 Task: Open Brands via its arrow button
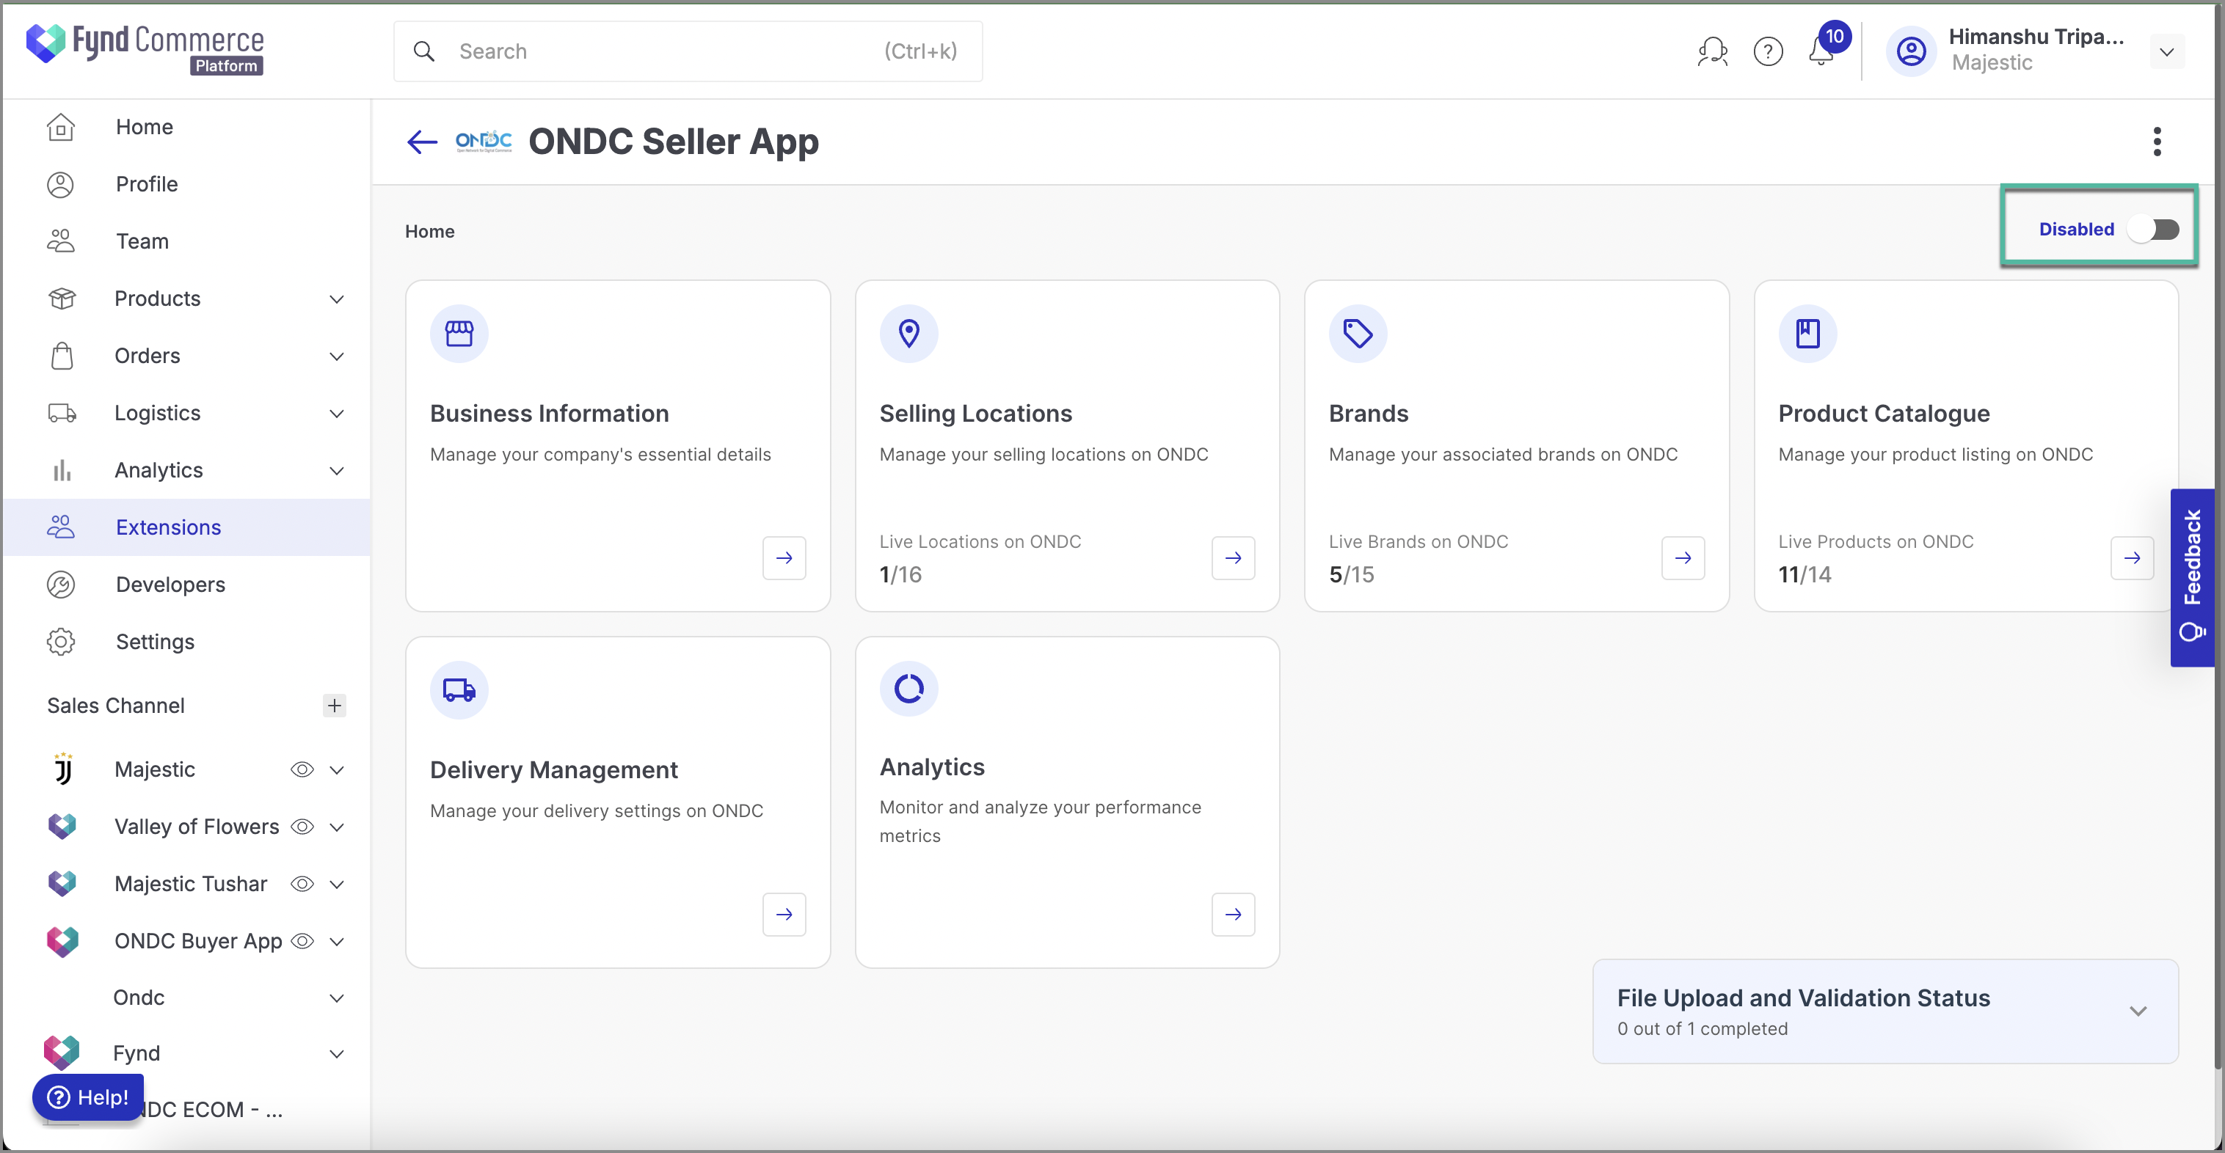point(1683,557)
